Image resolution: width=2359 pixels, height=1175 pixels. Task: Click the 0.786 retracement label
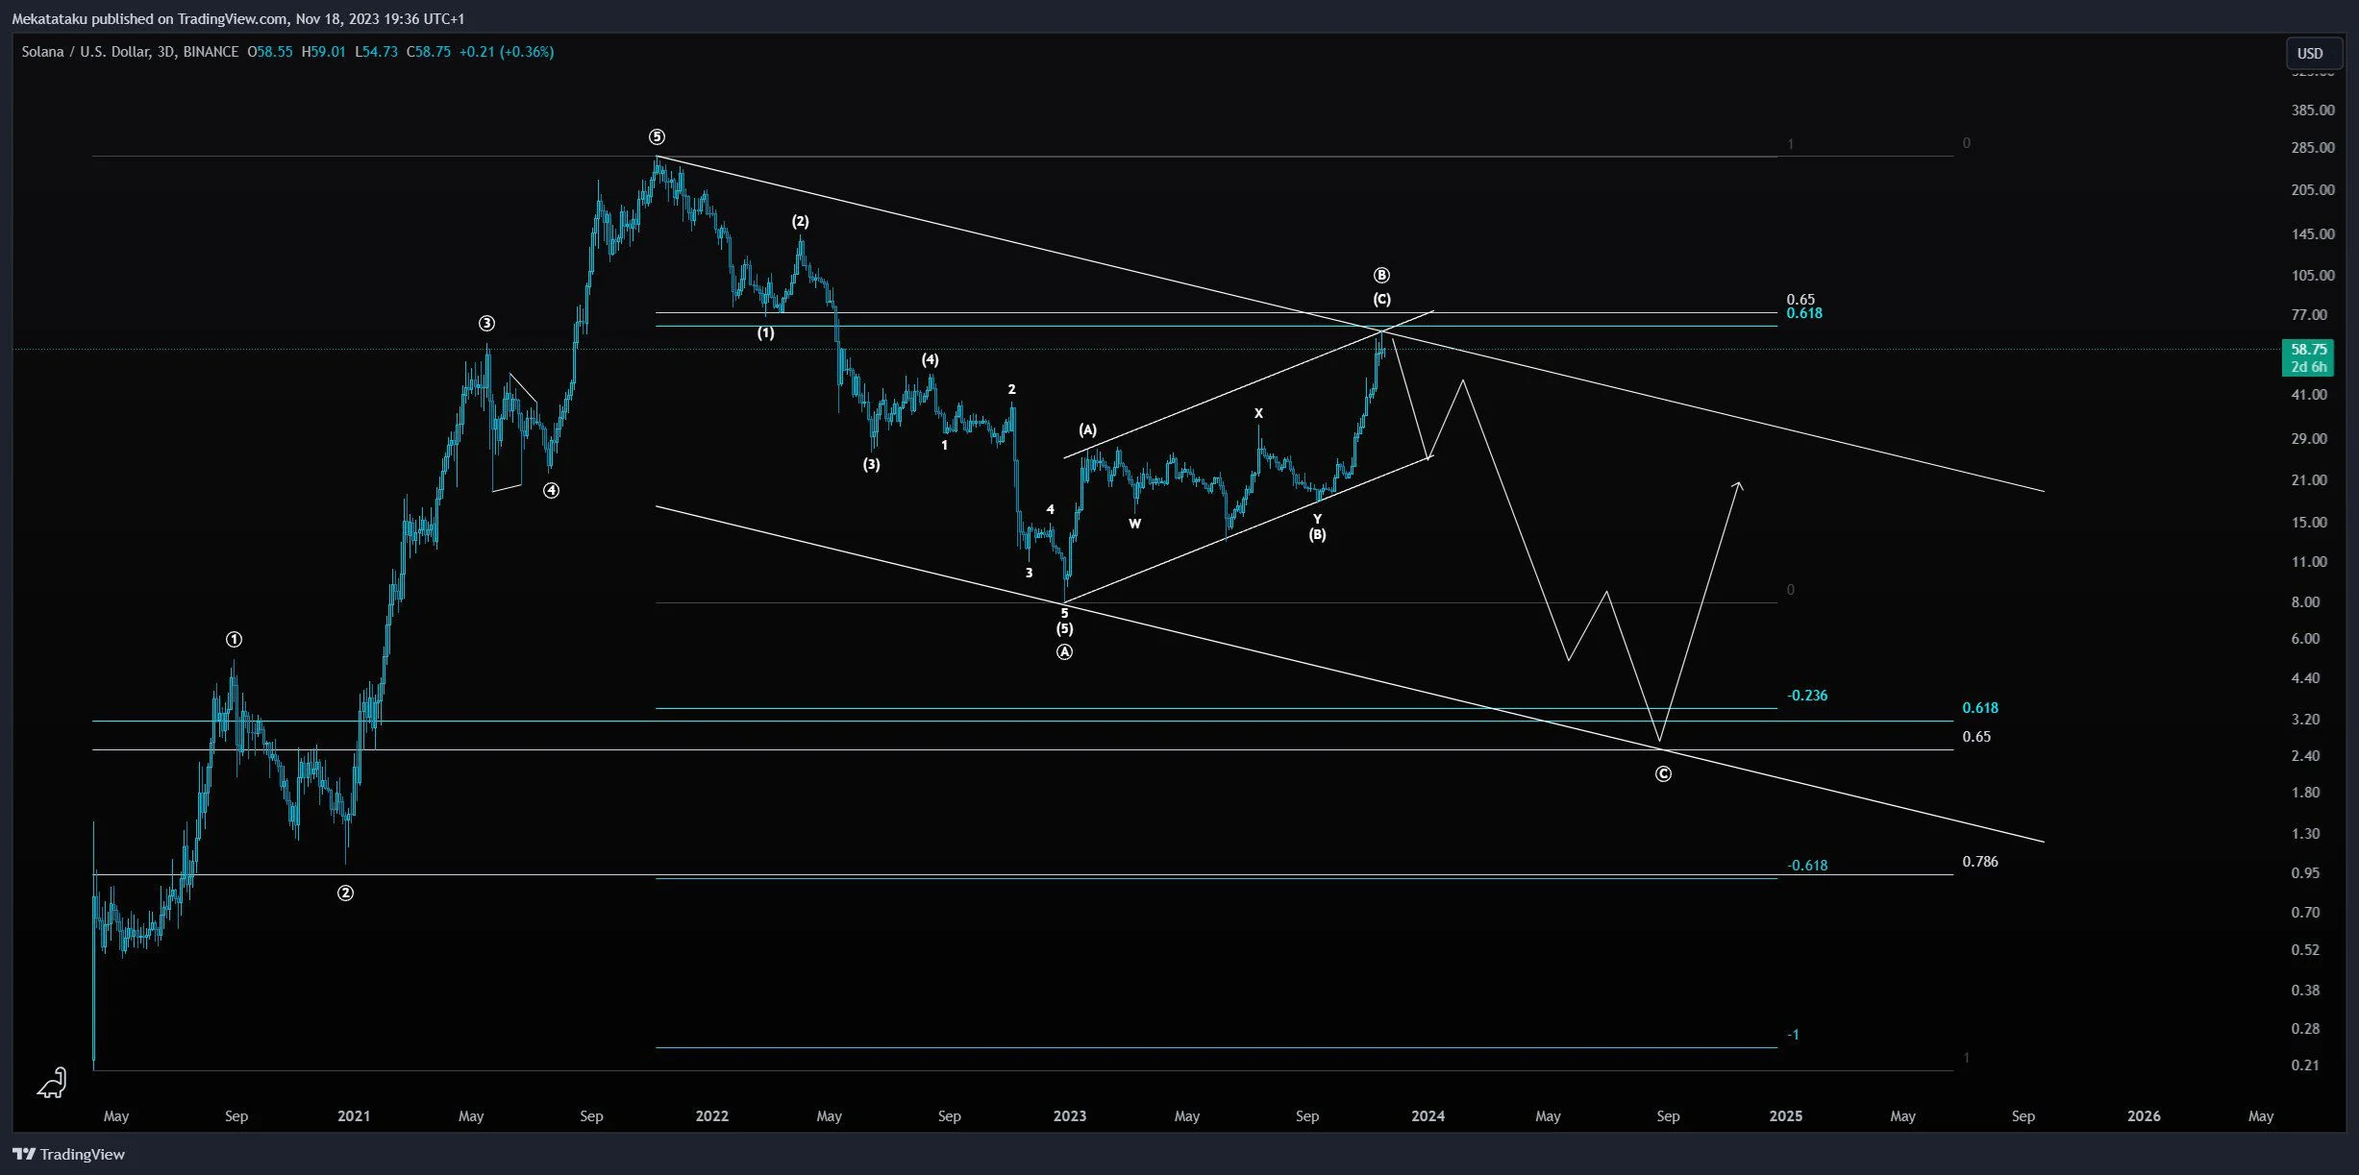click(1979, 862)
